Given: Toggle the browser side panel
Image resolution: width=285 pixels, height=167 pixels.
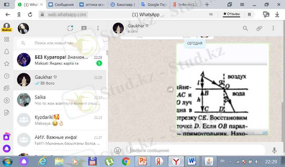Looking at the screenshot, I should click(x=6, y=5).
